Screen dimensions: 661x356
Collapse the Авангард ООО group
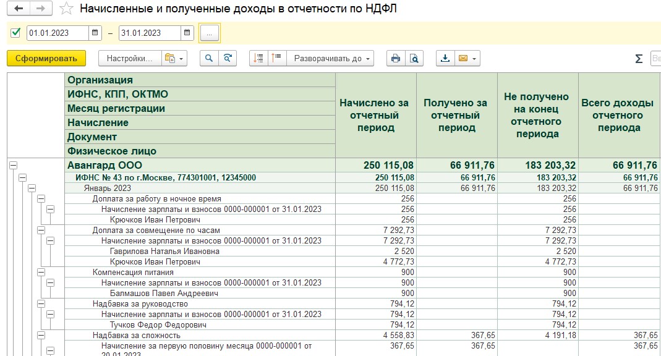pyautogui.click(x=14, y=166)
